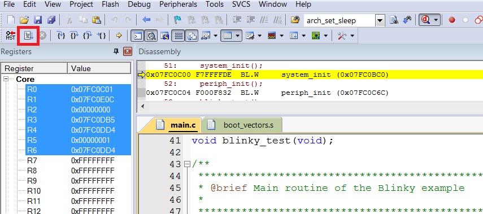Click the Open file folder icon
Viewport: 483px width, 214px height.
pos(24,20)
